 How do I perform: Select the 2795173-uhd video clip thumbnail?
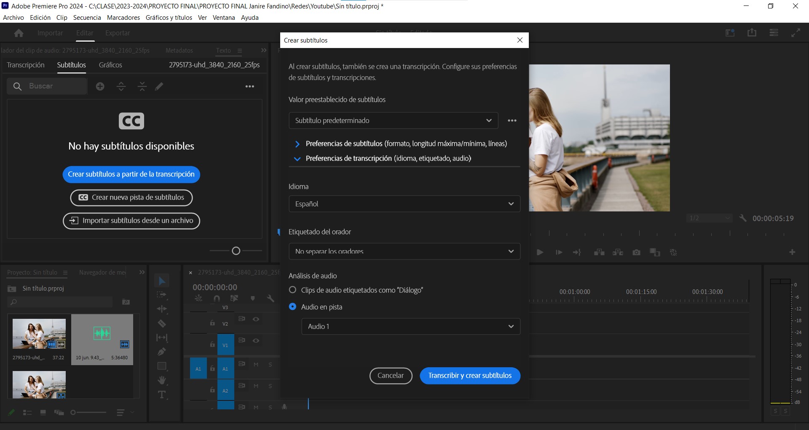(x=39, y=334)
